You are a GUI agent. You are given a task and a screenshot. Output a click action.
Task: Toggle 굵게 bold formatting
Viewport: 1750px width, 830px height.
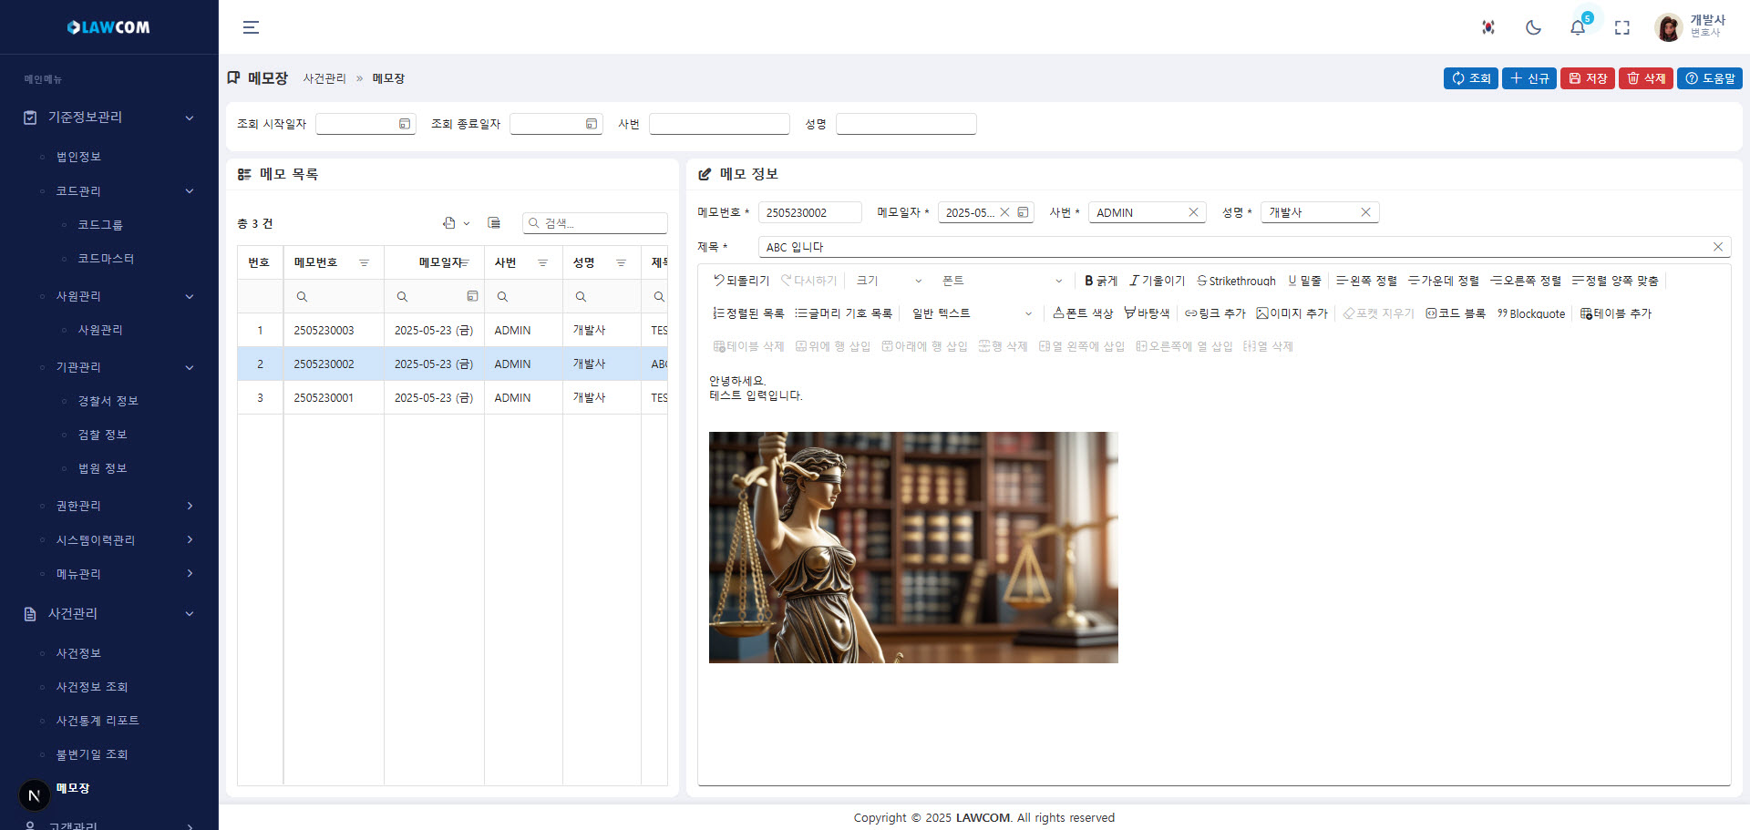pyautogui.click(x=1100, y=281)
